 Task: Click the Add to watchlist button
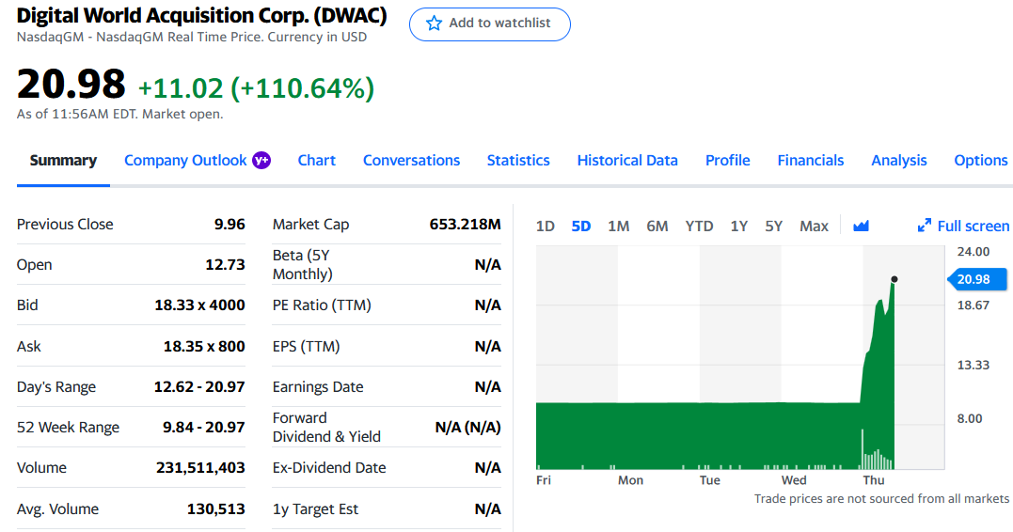[x=490, y=23]
